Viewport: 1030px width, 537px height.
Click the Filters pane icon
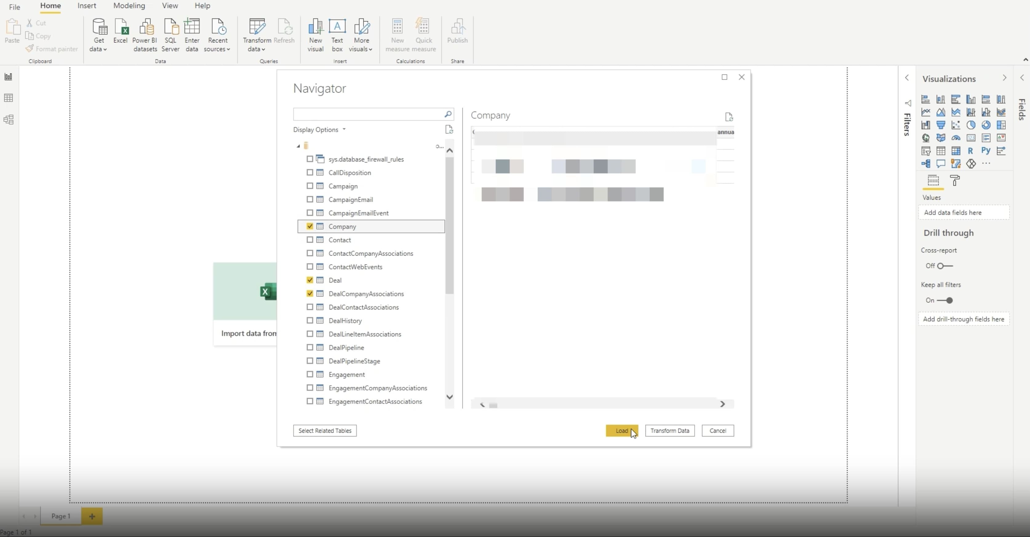908,103
